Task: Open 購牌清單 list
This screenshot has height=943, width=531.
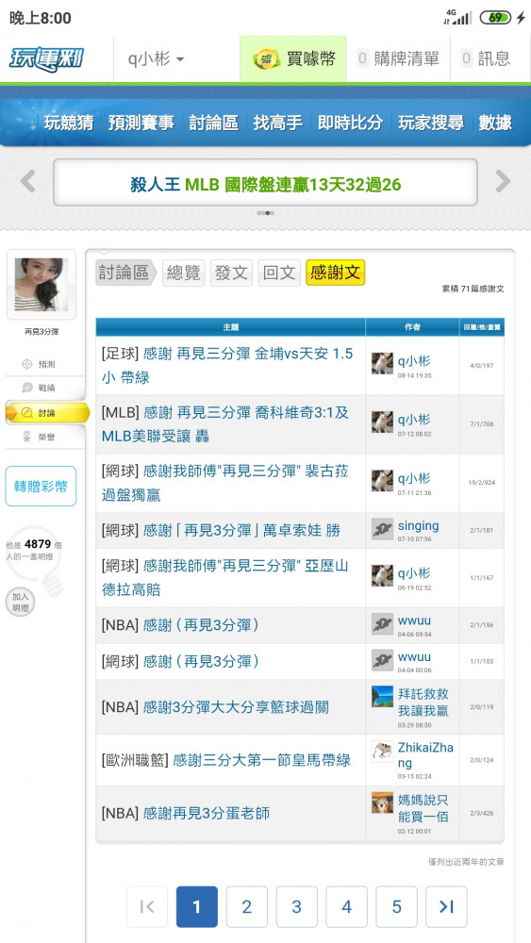Action: [x=398, y=58]
